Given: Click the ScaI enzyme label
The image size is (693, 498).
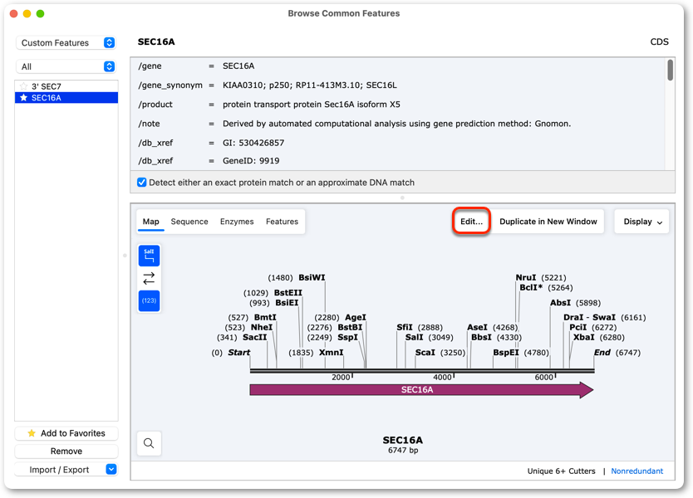Looking at the screenshot, I should coord(425,352).
